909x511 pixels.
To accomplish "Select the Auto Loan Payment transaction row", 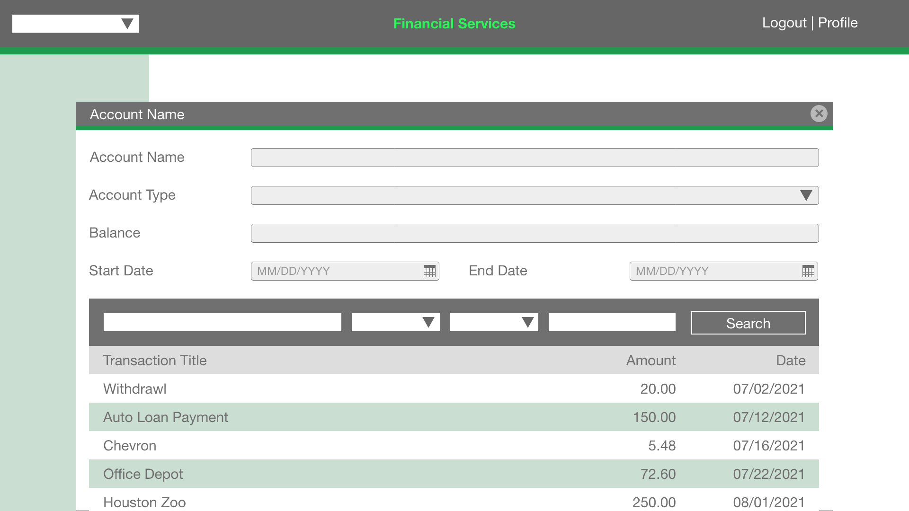I will point(331,417).
